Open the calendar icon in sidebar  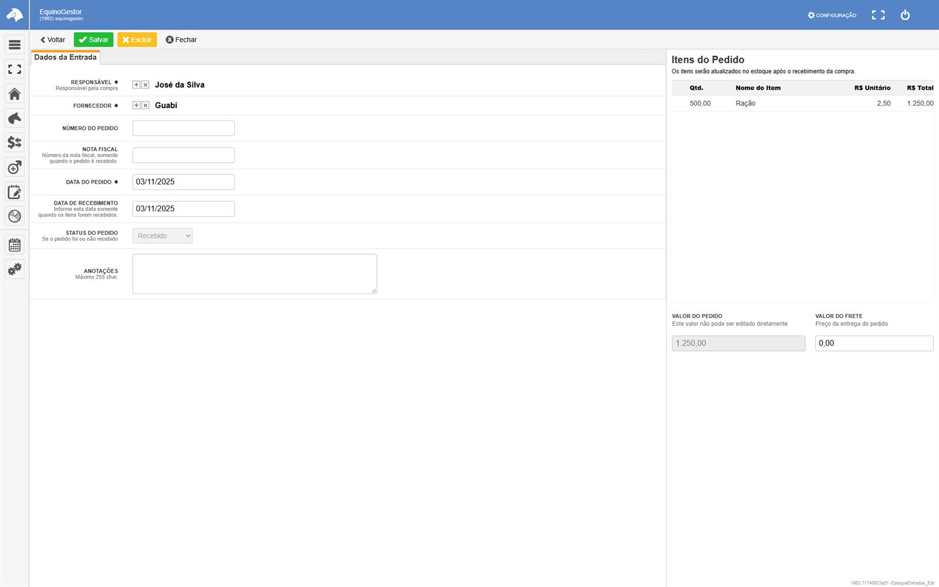pyautogui.click(x=15, y=245)
